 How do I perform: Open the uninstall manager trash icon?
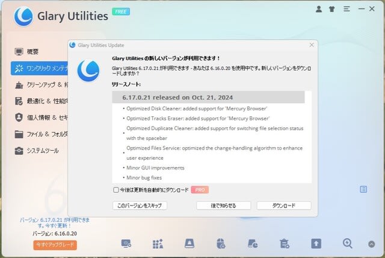coord(285,244)
